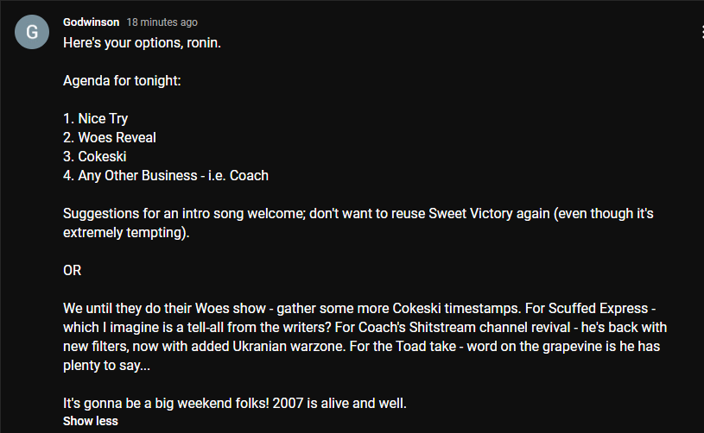Click the words "Scuffed Express" in the comment
The height and width of the screenshot is (433, 704).
(598, 309)
